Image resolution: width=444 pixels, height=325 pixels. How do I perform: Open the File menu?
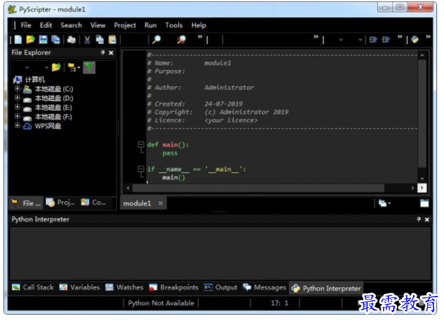[25, 25]
